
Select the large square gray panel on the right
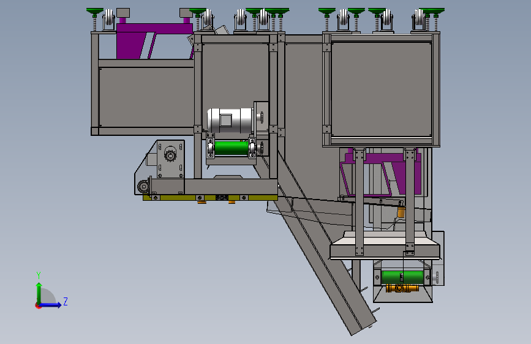point(382,89)
